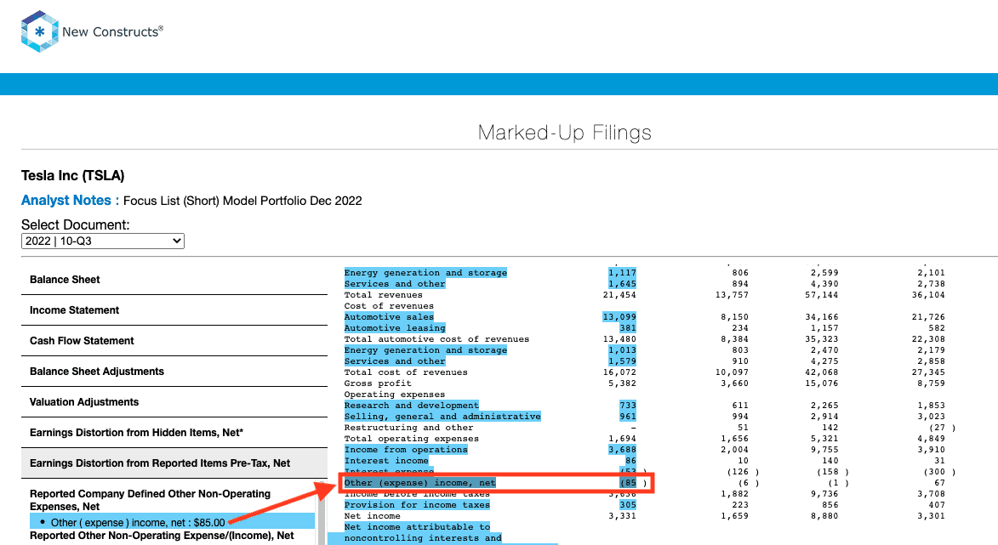The image size is (998, 545).
Task: Click the Total revenues value 21,454
Action: pyautogui.click(x=619, y=295)
